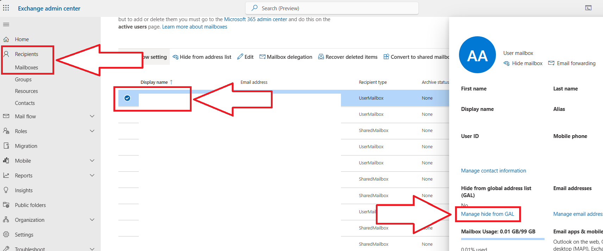This screenshot has height=251, width=603.
Task: Expand the Organization section chevron
Action: click(92, 220)
